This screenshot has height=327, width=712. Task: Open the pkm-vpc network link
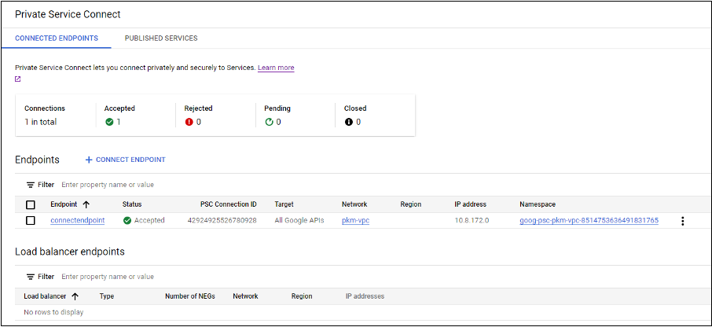point(355,221)
